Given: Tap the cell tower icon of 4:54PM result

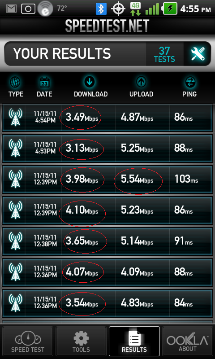Looking at the screenshot, I should 15,117.
